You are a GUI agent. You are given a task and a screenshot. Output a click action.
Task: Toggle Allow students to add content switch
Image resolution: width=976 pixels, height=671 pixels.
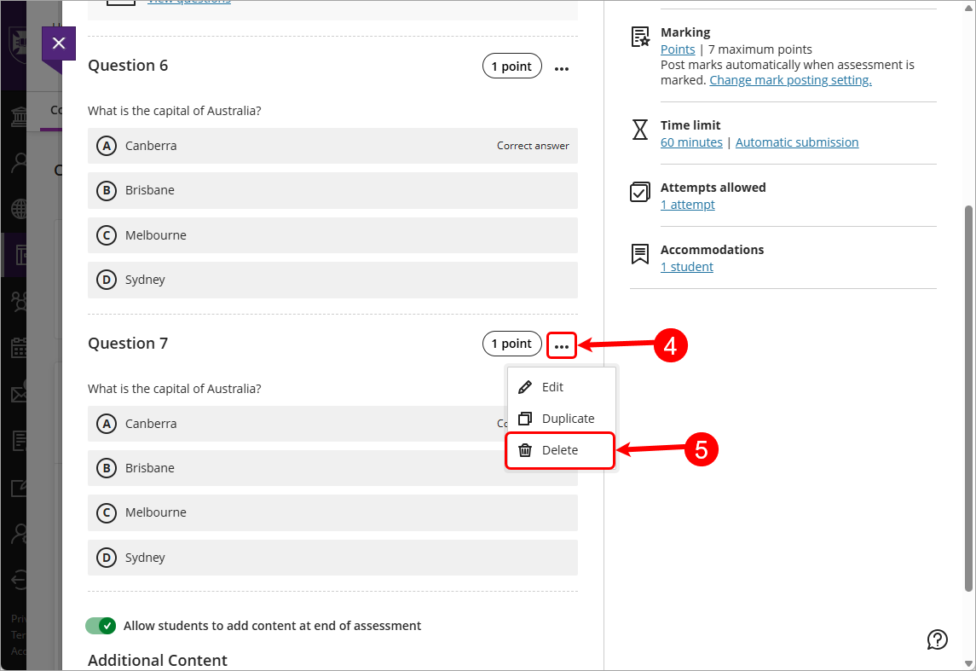[101, 626]
